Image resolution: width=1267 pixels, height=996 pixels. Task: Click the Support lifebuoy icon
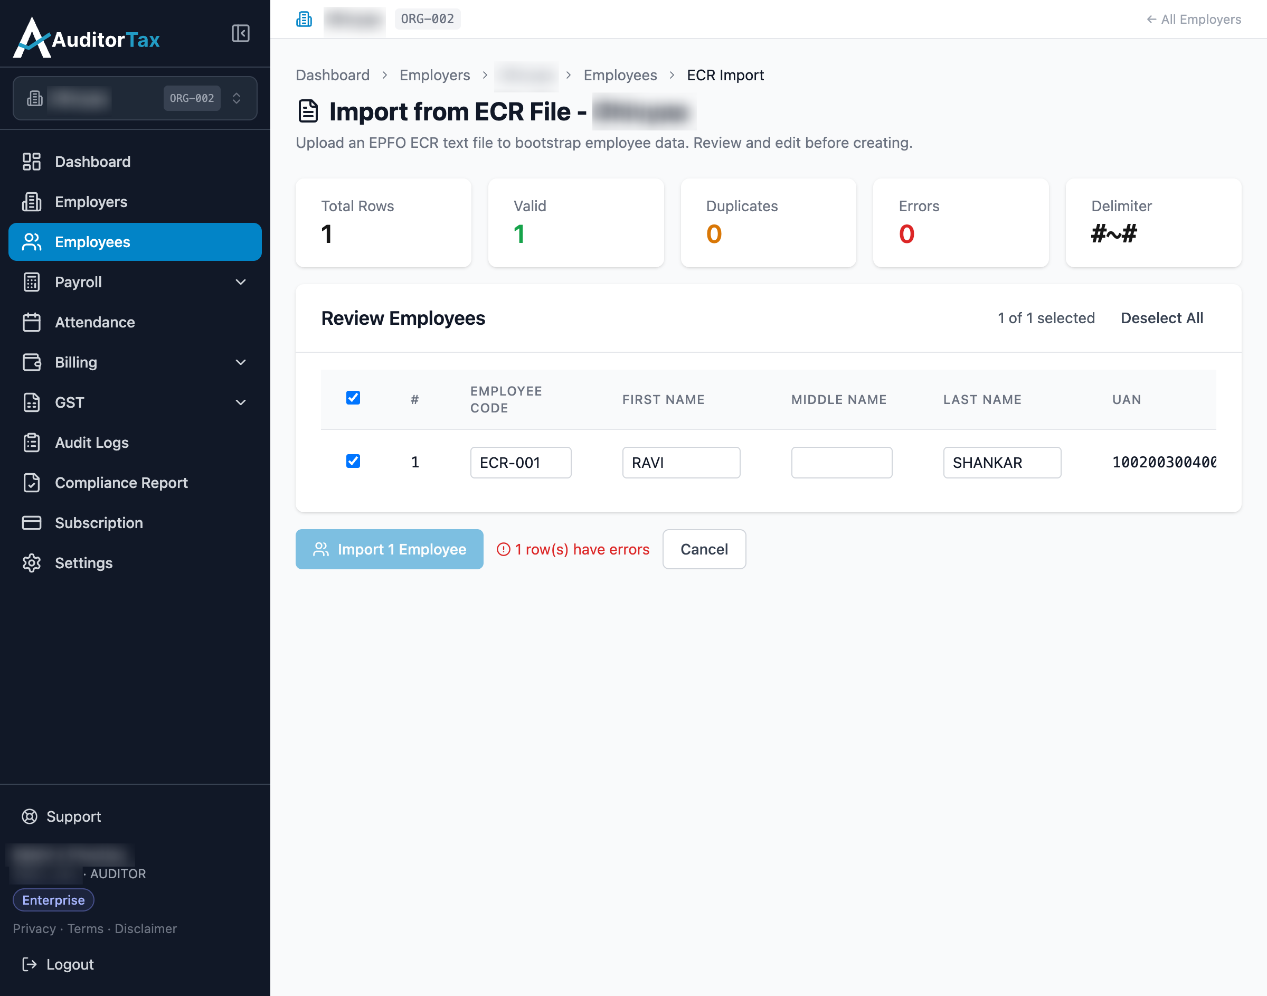30,816
